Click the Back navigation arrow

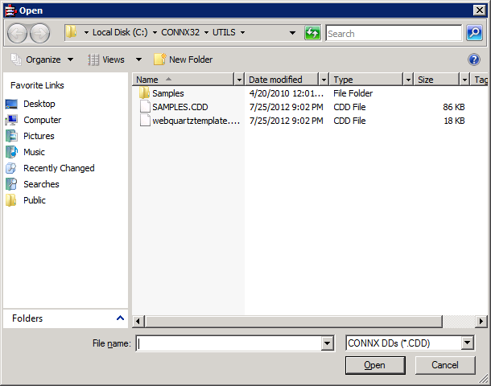(x=19, y=33)
